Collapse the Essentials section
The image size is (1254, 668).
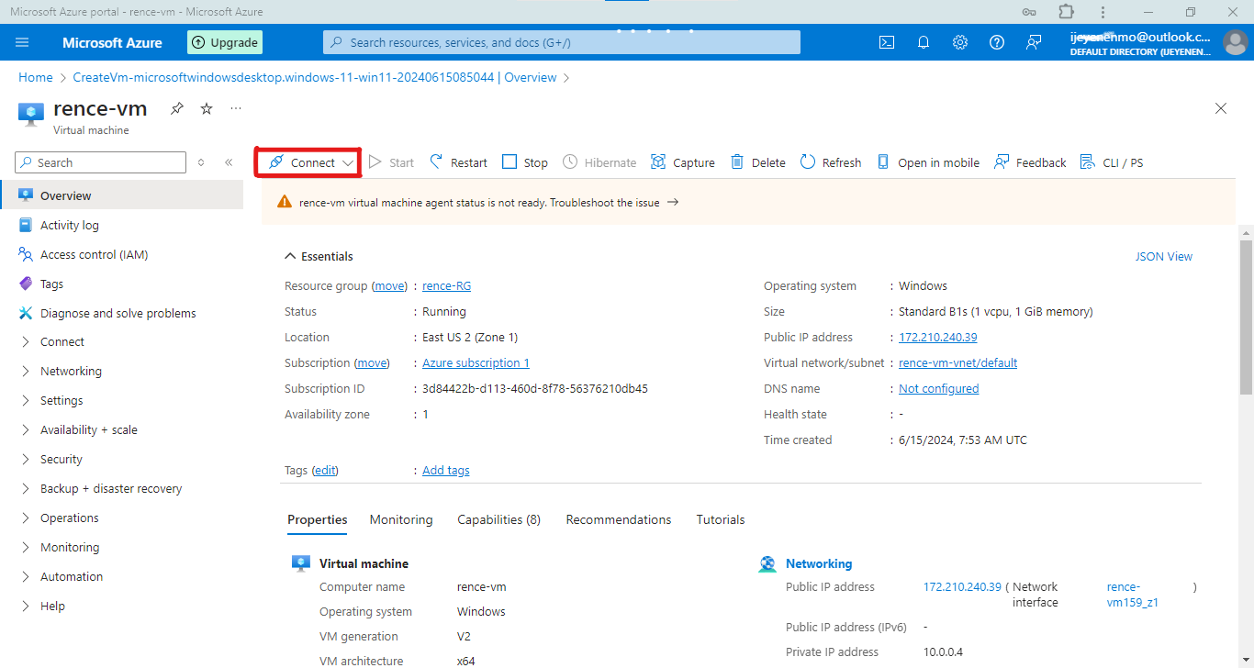click(x=319, y=257)
